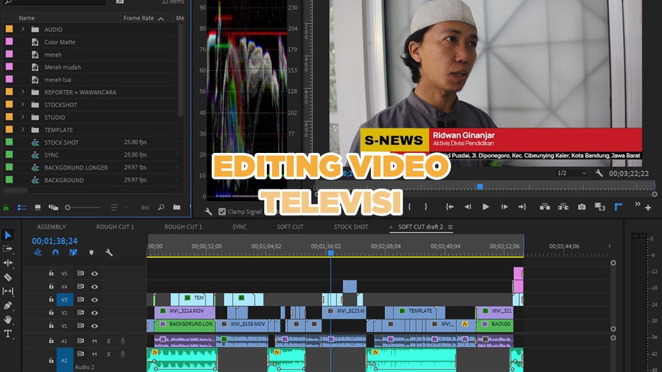The image size is (662, 372).
Task: Click the Lift button in Program monitor
Action: tap(545, 207)
